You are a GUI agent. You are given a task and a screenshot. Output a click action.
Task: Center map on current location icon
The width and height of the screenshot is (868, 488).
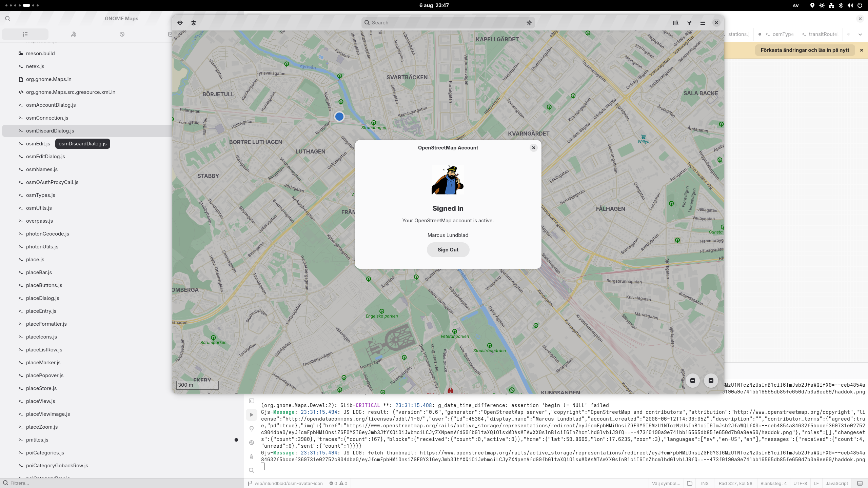click(x=180, y=23)
